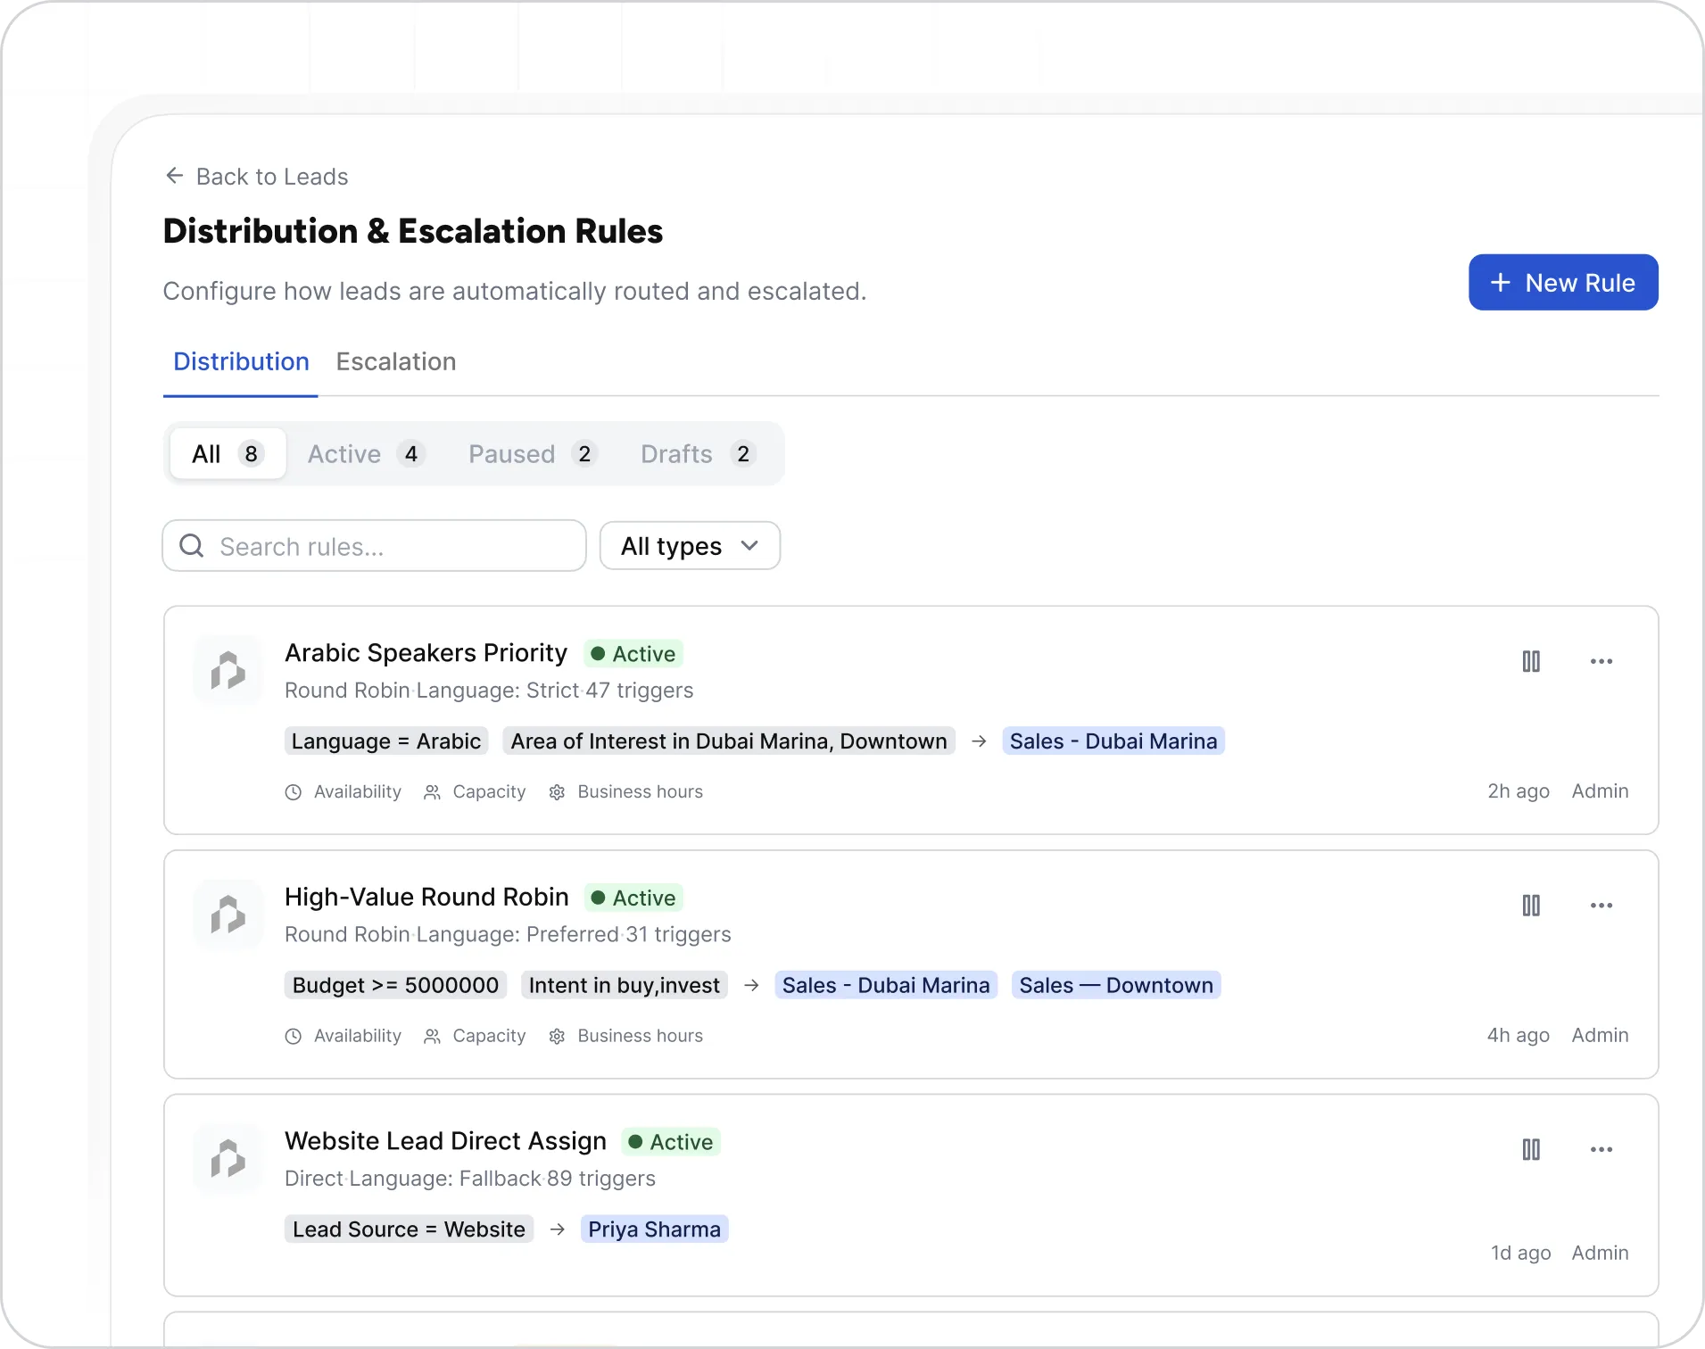The width and height of the screenshot is (1705, 1349).
Task: Click the Priya Sharma assignee tag
Action: 654,1229
